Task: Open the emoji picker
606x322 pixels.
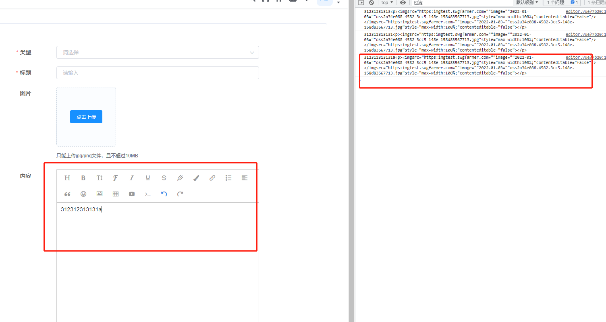Action: [x=83, y=194]
